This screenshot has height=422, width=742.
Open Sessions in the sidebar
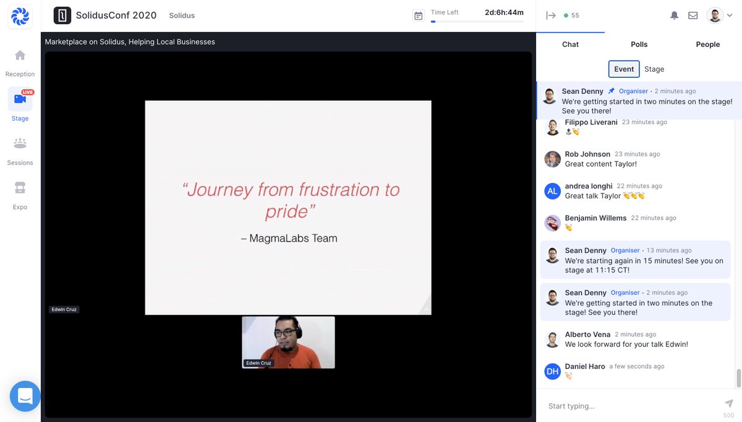20,151
